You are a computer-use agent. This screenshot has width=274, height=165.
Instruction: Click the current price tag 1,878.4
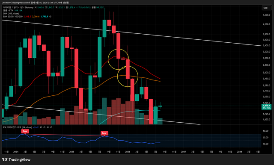pos(266,106)
